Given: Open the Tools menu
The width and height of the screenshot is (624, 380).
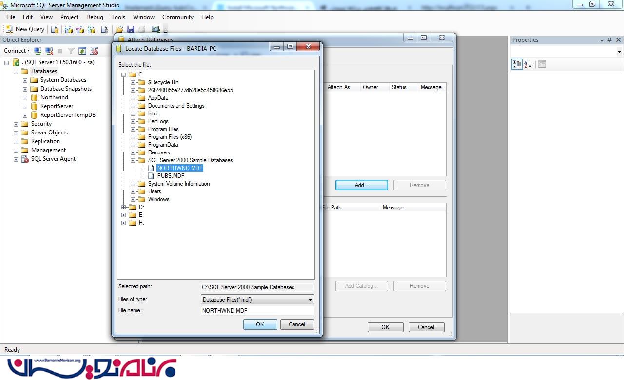Looking at the screenshot, I should point(118,17).
